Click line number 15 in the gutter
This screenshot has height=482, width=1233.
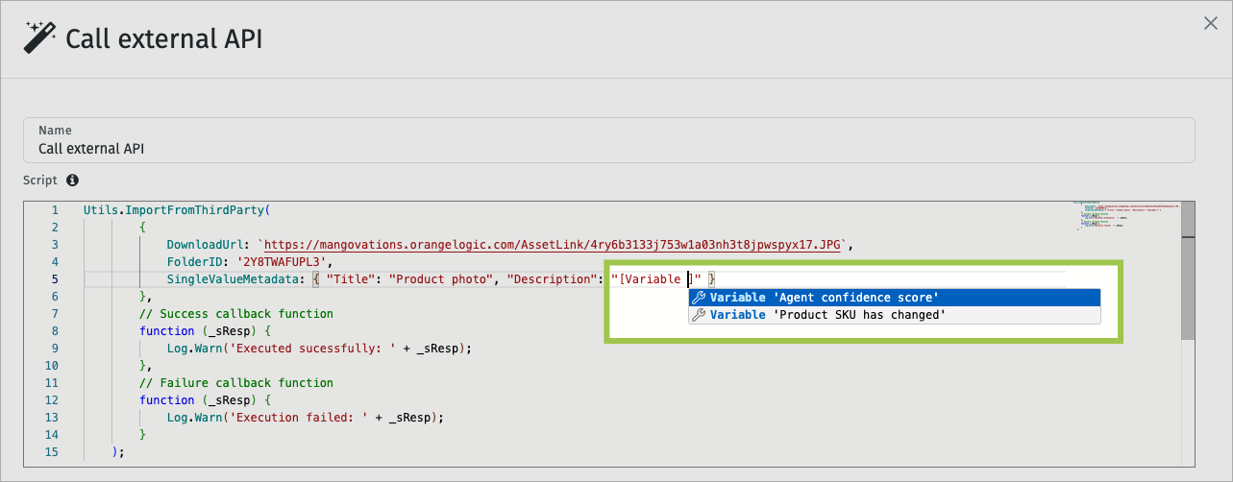click(52, 452)
